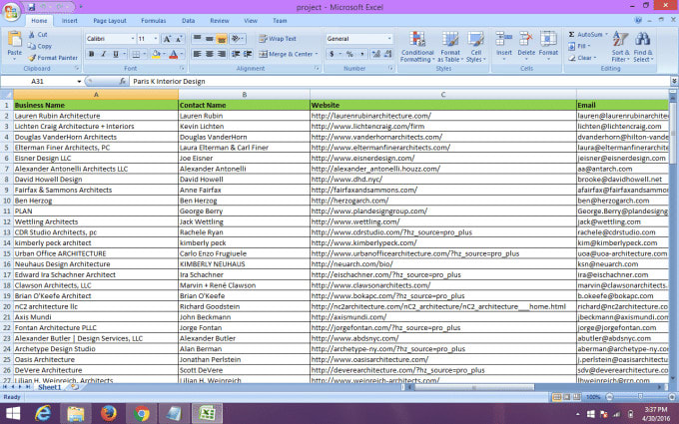Open the Name Box dropdown arrow

(x=79, y=82)
